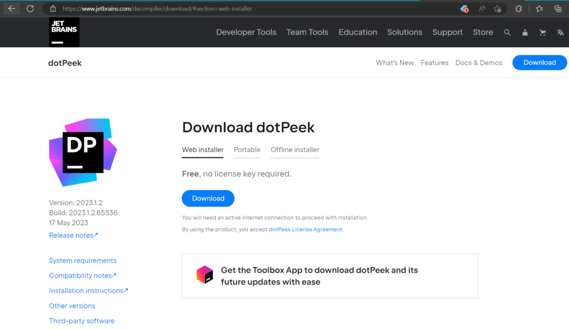The height and width of the screenshot is (330, 569).
Task: Open the Features page link
Action: pyautogui.click(x=435, y=63)
